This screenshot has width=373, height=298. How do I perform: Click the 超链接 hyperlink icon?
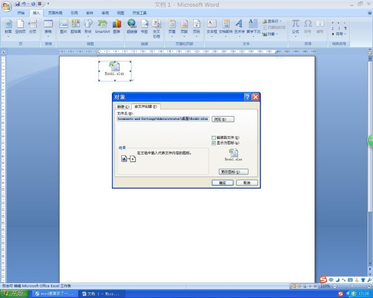(132, 26)
